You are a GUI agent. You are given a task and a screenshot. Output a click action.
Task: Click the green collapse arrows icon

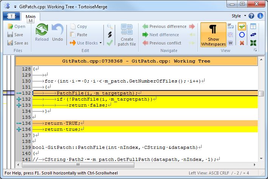pyautogui.click(x=253, y=43)
